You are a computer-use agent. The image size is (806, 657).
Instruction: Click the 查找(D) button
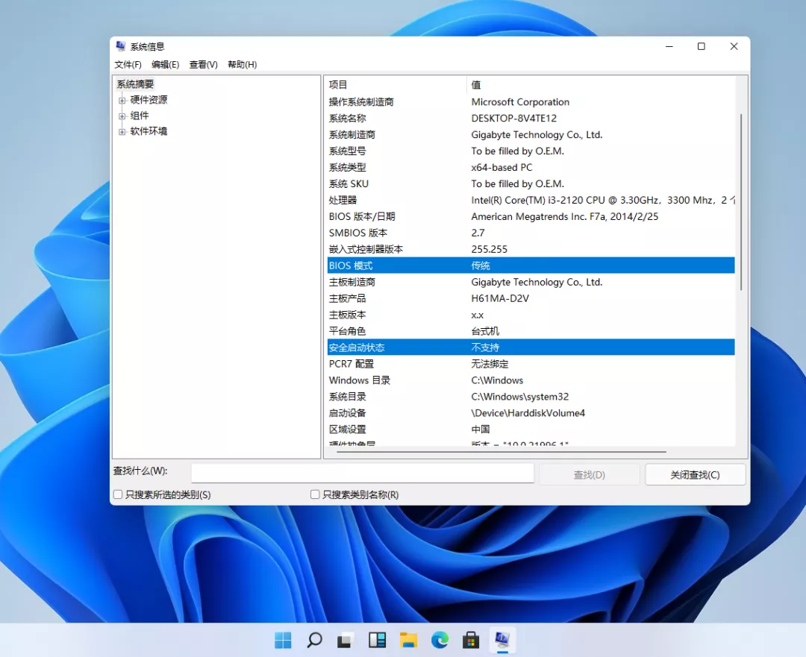tap(589, 473)
